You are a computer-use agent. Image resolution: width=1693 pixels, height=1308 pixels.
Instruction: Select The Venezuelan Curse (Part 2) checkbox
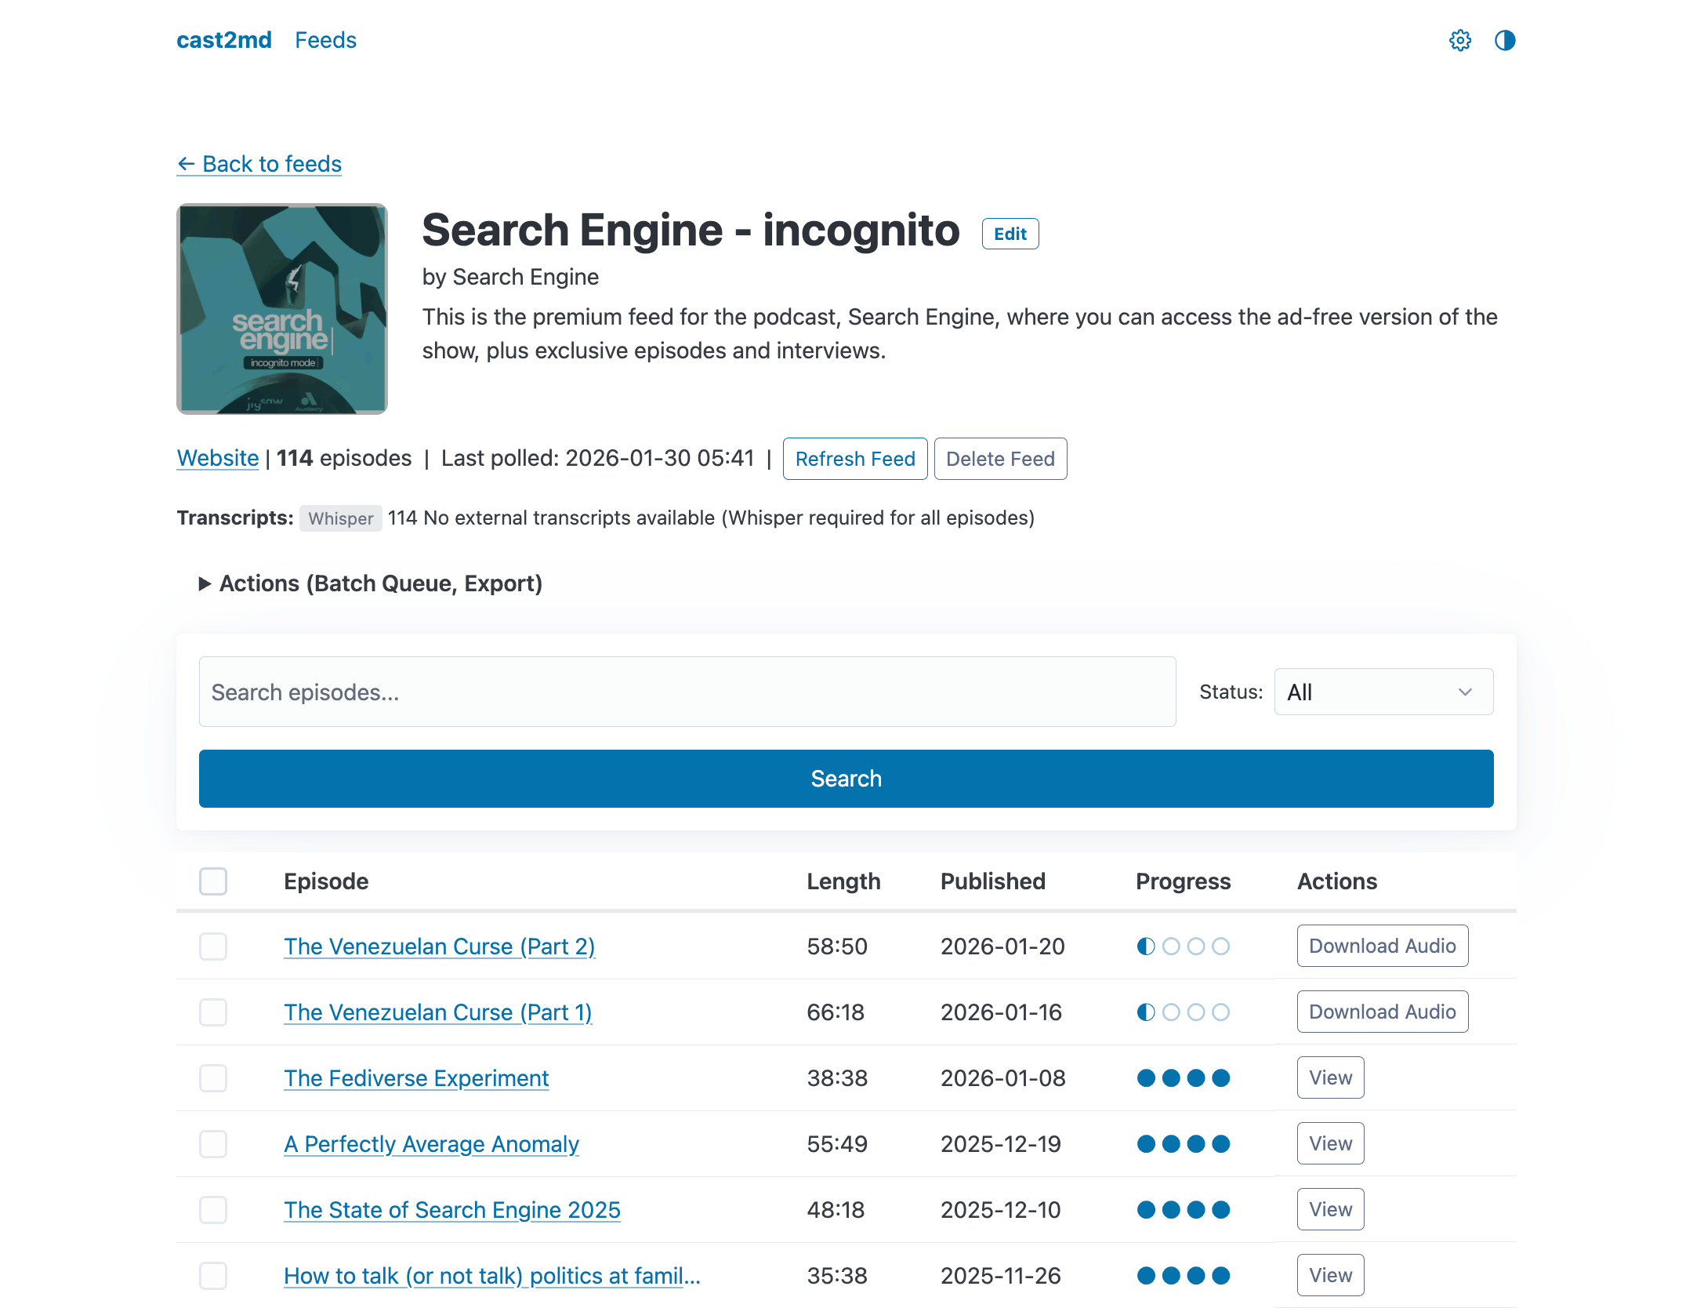click(x=213, y=946)
